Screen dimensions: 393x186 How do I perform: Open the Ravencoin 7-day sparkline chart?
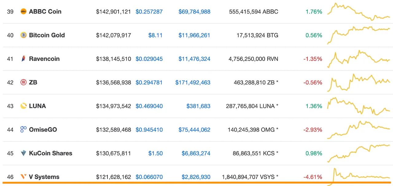point(359,59)
